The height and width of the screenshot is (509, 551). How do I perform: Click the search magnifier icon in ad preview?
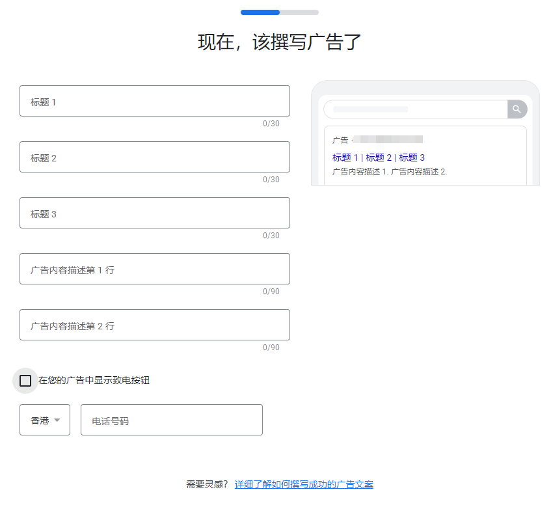click(517, 109)
